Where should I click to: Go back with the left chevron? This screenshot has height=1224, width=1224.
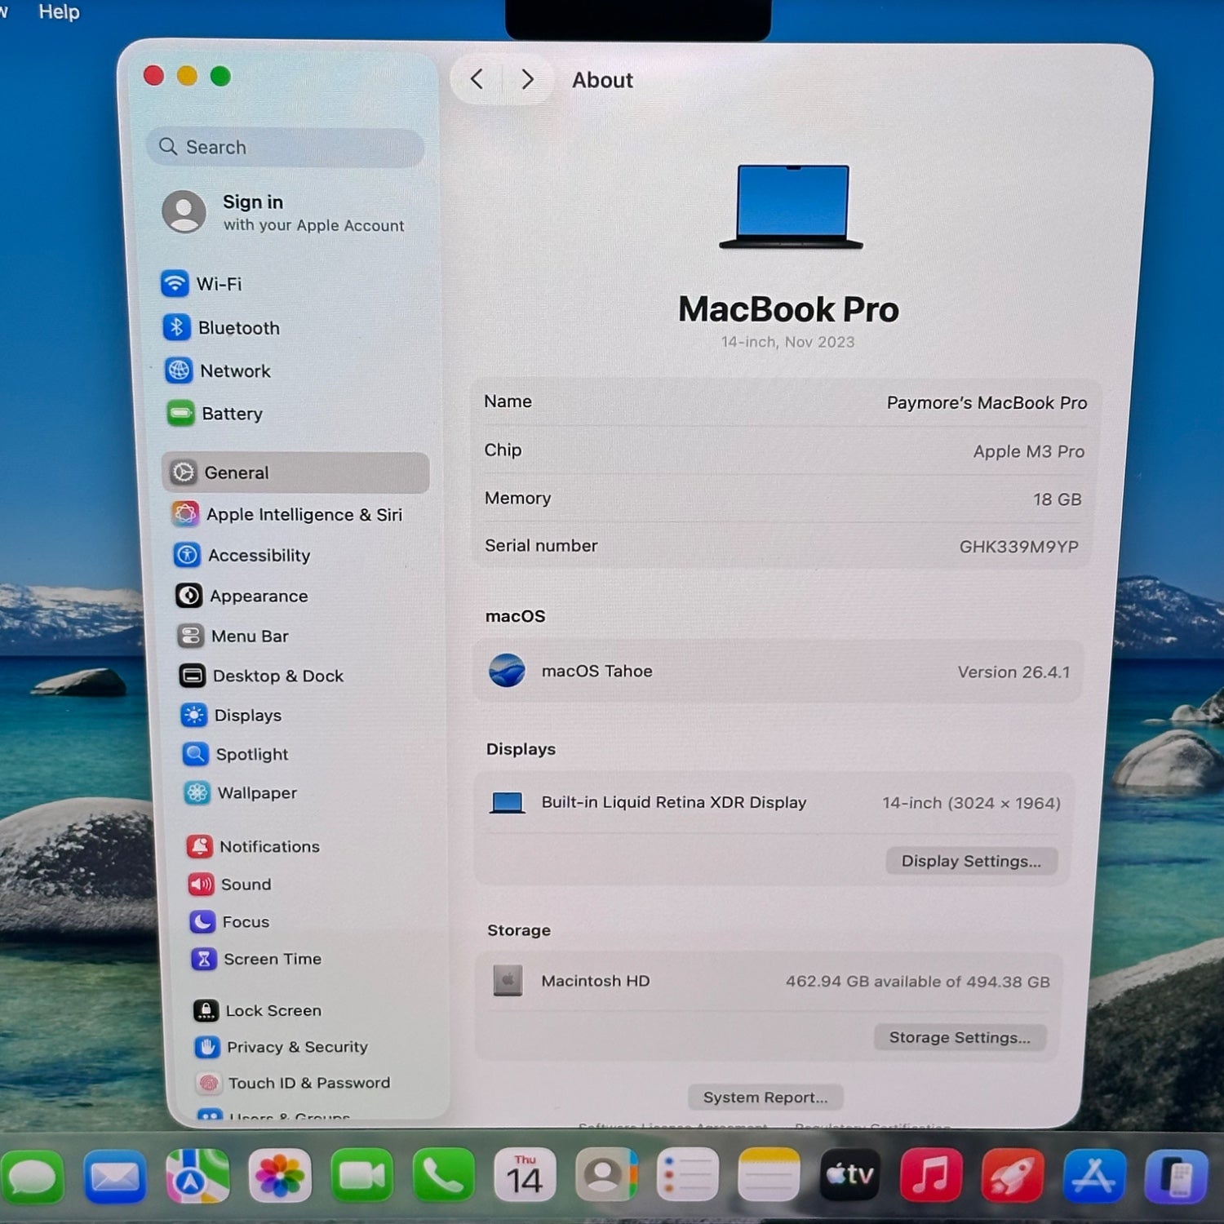coord(477,79)
